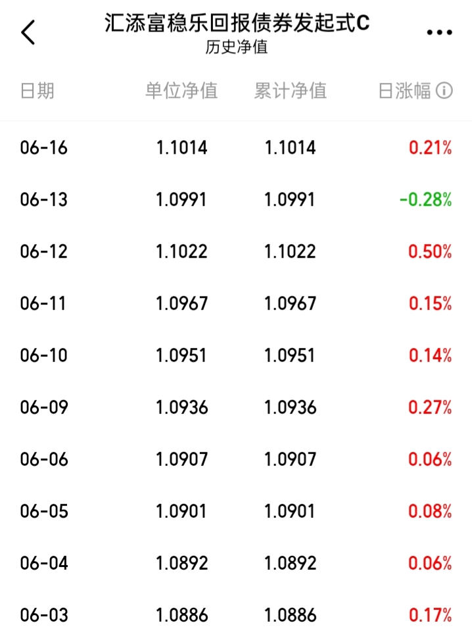The height and width of the screenshot is (640, 472).
Task: Tap the 历史净值 subtitle
Action: pyautogui.click(x=237, y=47)
